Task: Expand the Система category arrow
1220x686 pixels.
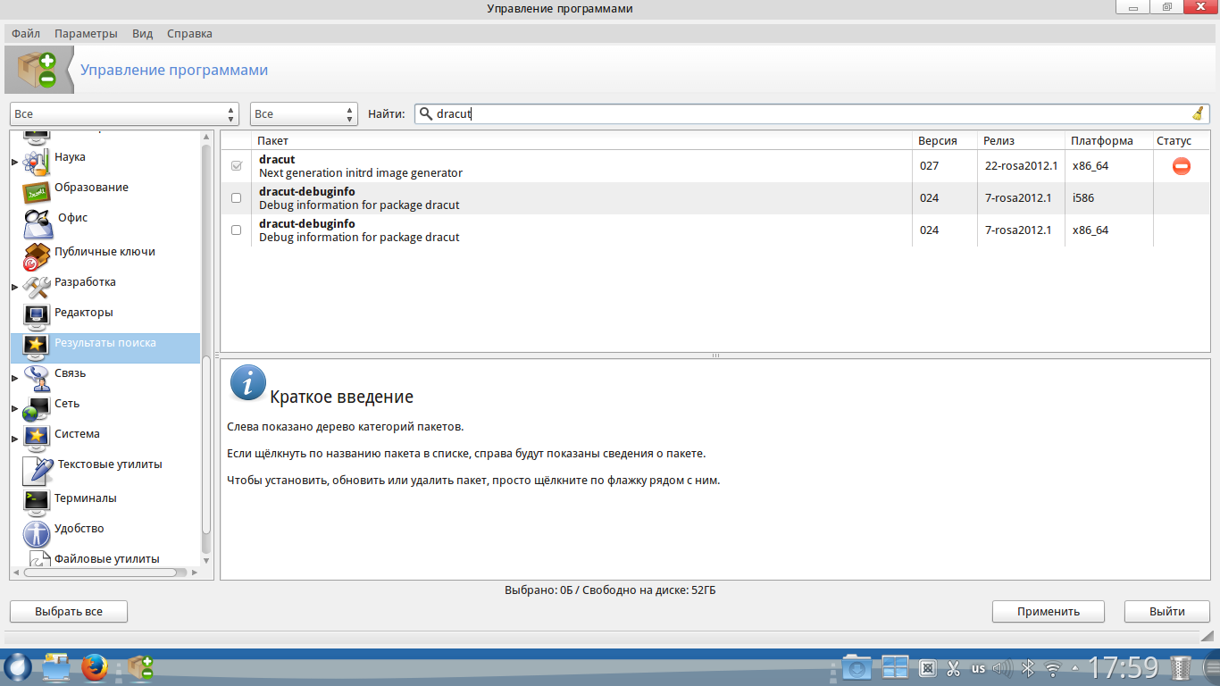Action: coord(14,439)
